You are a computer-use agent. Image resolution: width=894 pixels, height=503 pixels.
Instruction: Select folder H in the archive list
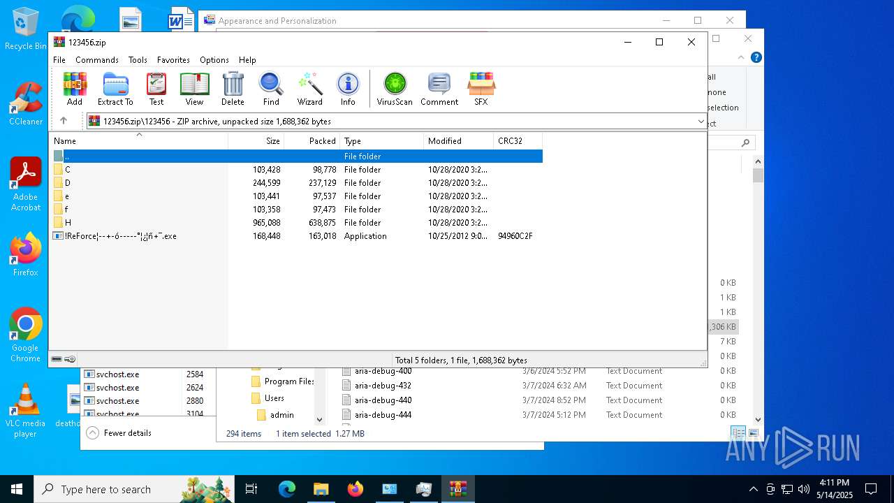click(x=297, y=223)
